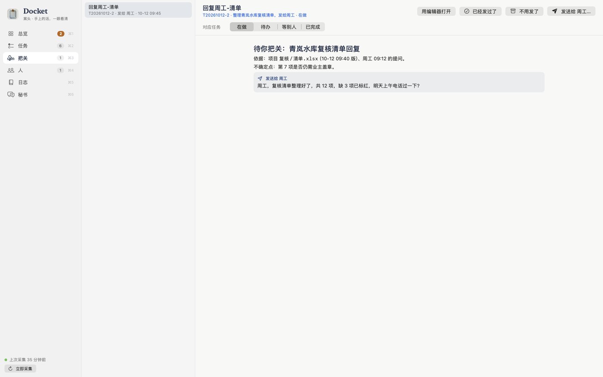Mark as sent with 已经发过了 button

(480, 11)
